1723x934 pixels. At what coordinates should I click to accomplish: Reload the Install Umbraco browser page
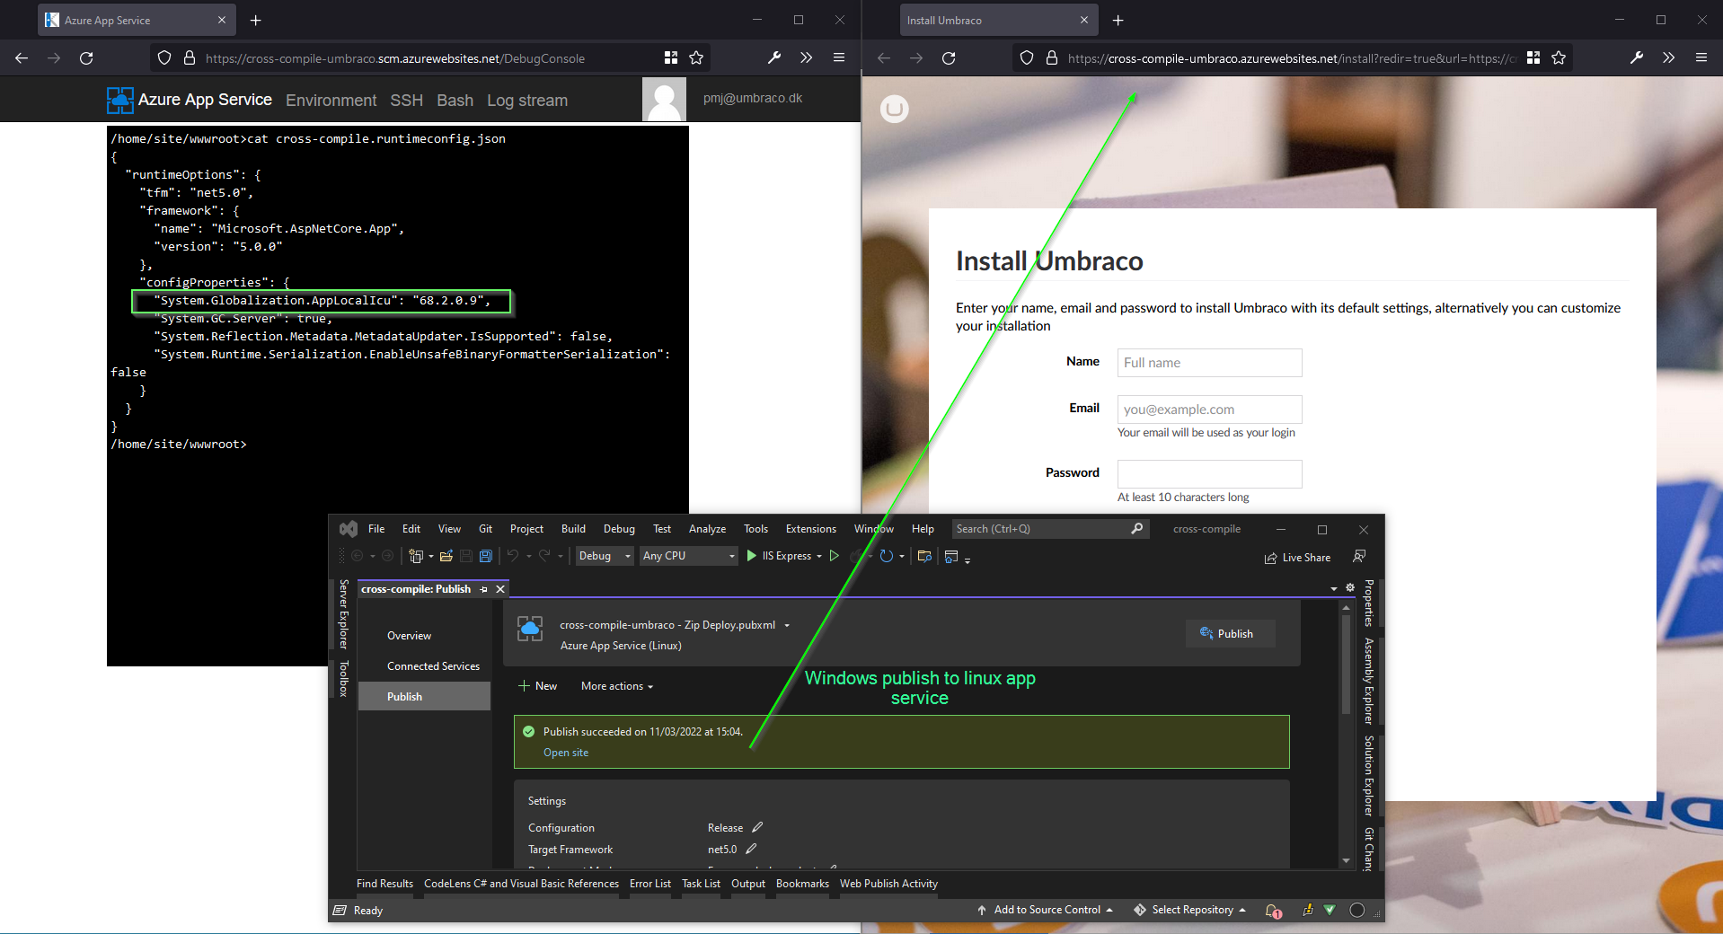(x=949, y=58)
